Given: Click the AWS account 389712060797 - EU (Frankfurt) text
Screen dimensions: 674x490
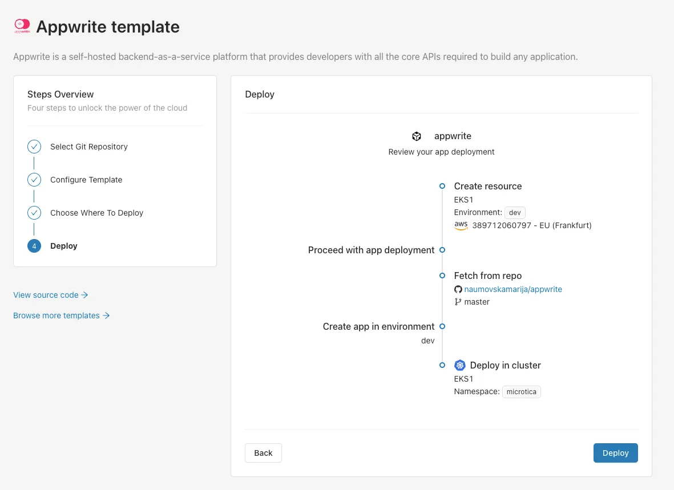Looking at the screenshot, I should coord(532,225).
